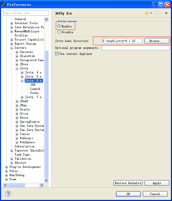Click the type filter text box
The width and height of the screenshot is (172, 201).
click(x=26, y=13)
